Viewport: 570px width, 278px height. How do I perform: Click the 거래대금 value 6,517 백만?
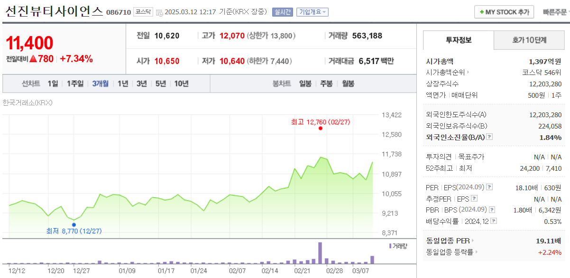376,61
